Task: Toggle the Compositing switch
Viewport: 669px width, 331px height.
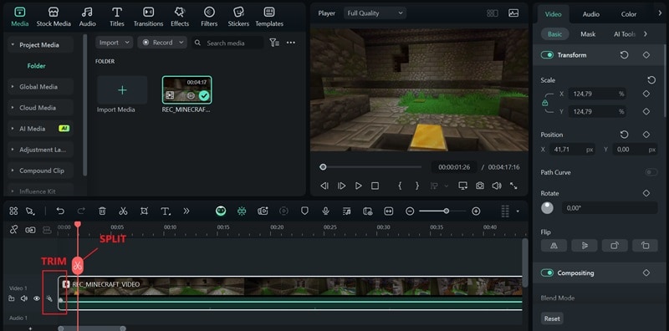Action: (547, 273)
